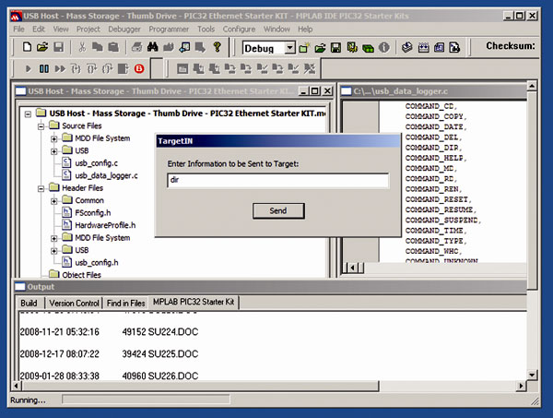The width and height of the screenshot is (553, 418).
Task: Open the Configure menu
Action: tap(239, 29)
